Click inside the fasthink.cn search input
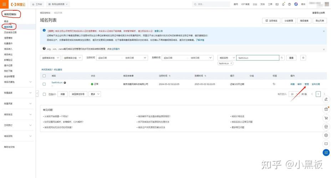Image resolution: width=331 pixels, height=178 pixels. click(258, 58)
